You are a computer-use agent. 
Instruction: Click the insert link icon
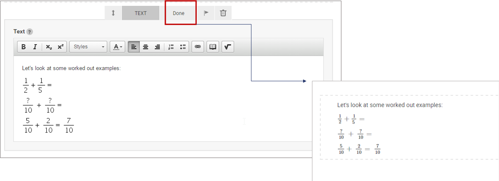click(x=198, y=47)
